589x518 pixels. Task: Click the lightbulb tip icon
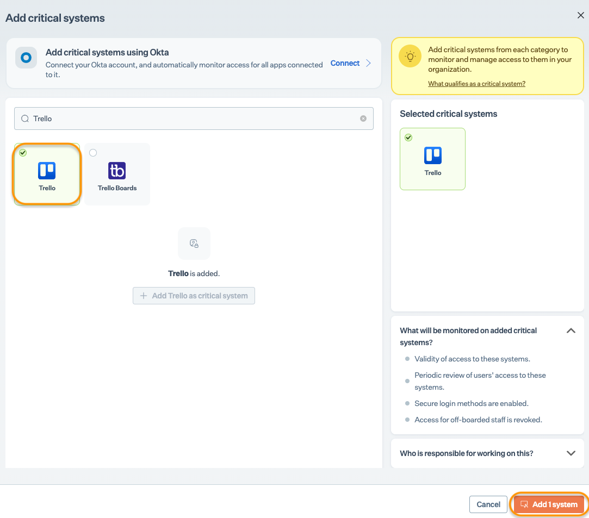pos(410,57)
